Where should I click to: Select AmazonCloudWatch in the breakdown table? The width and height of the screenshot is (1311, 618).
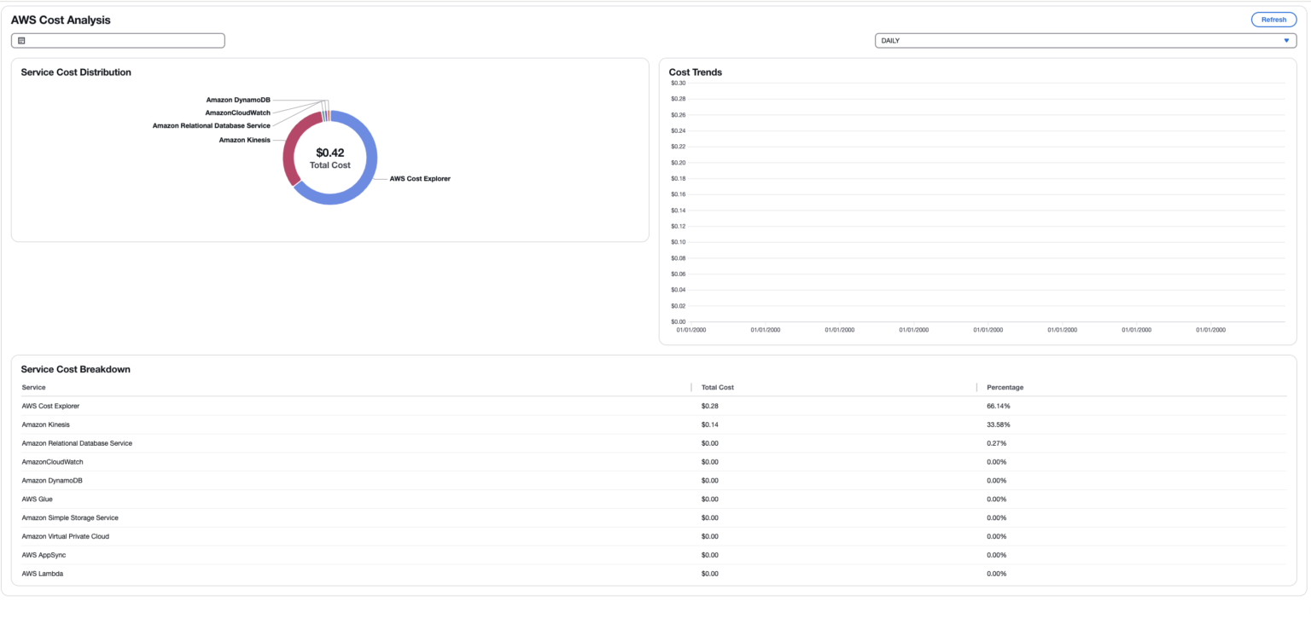point(53,462)
